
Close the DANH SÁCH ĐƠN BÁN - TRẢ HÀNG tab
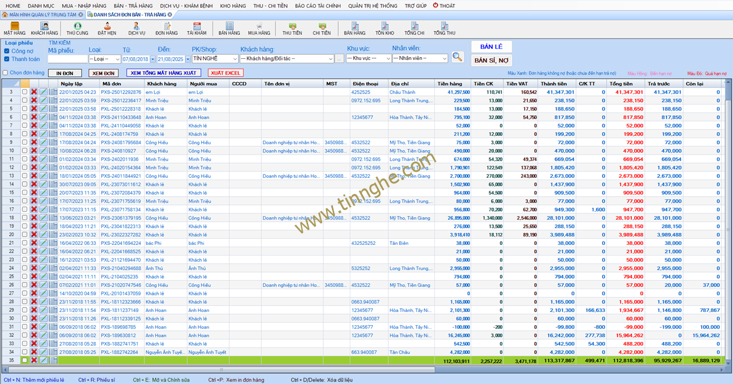pyautogui.click(x=170, y=14)
